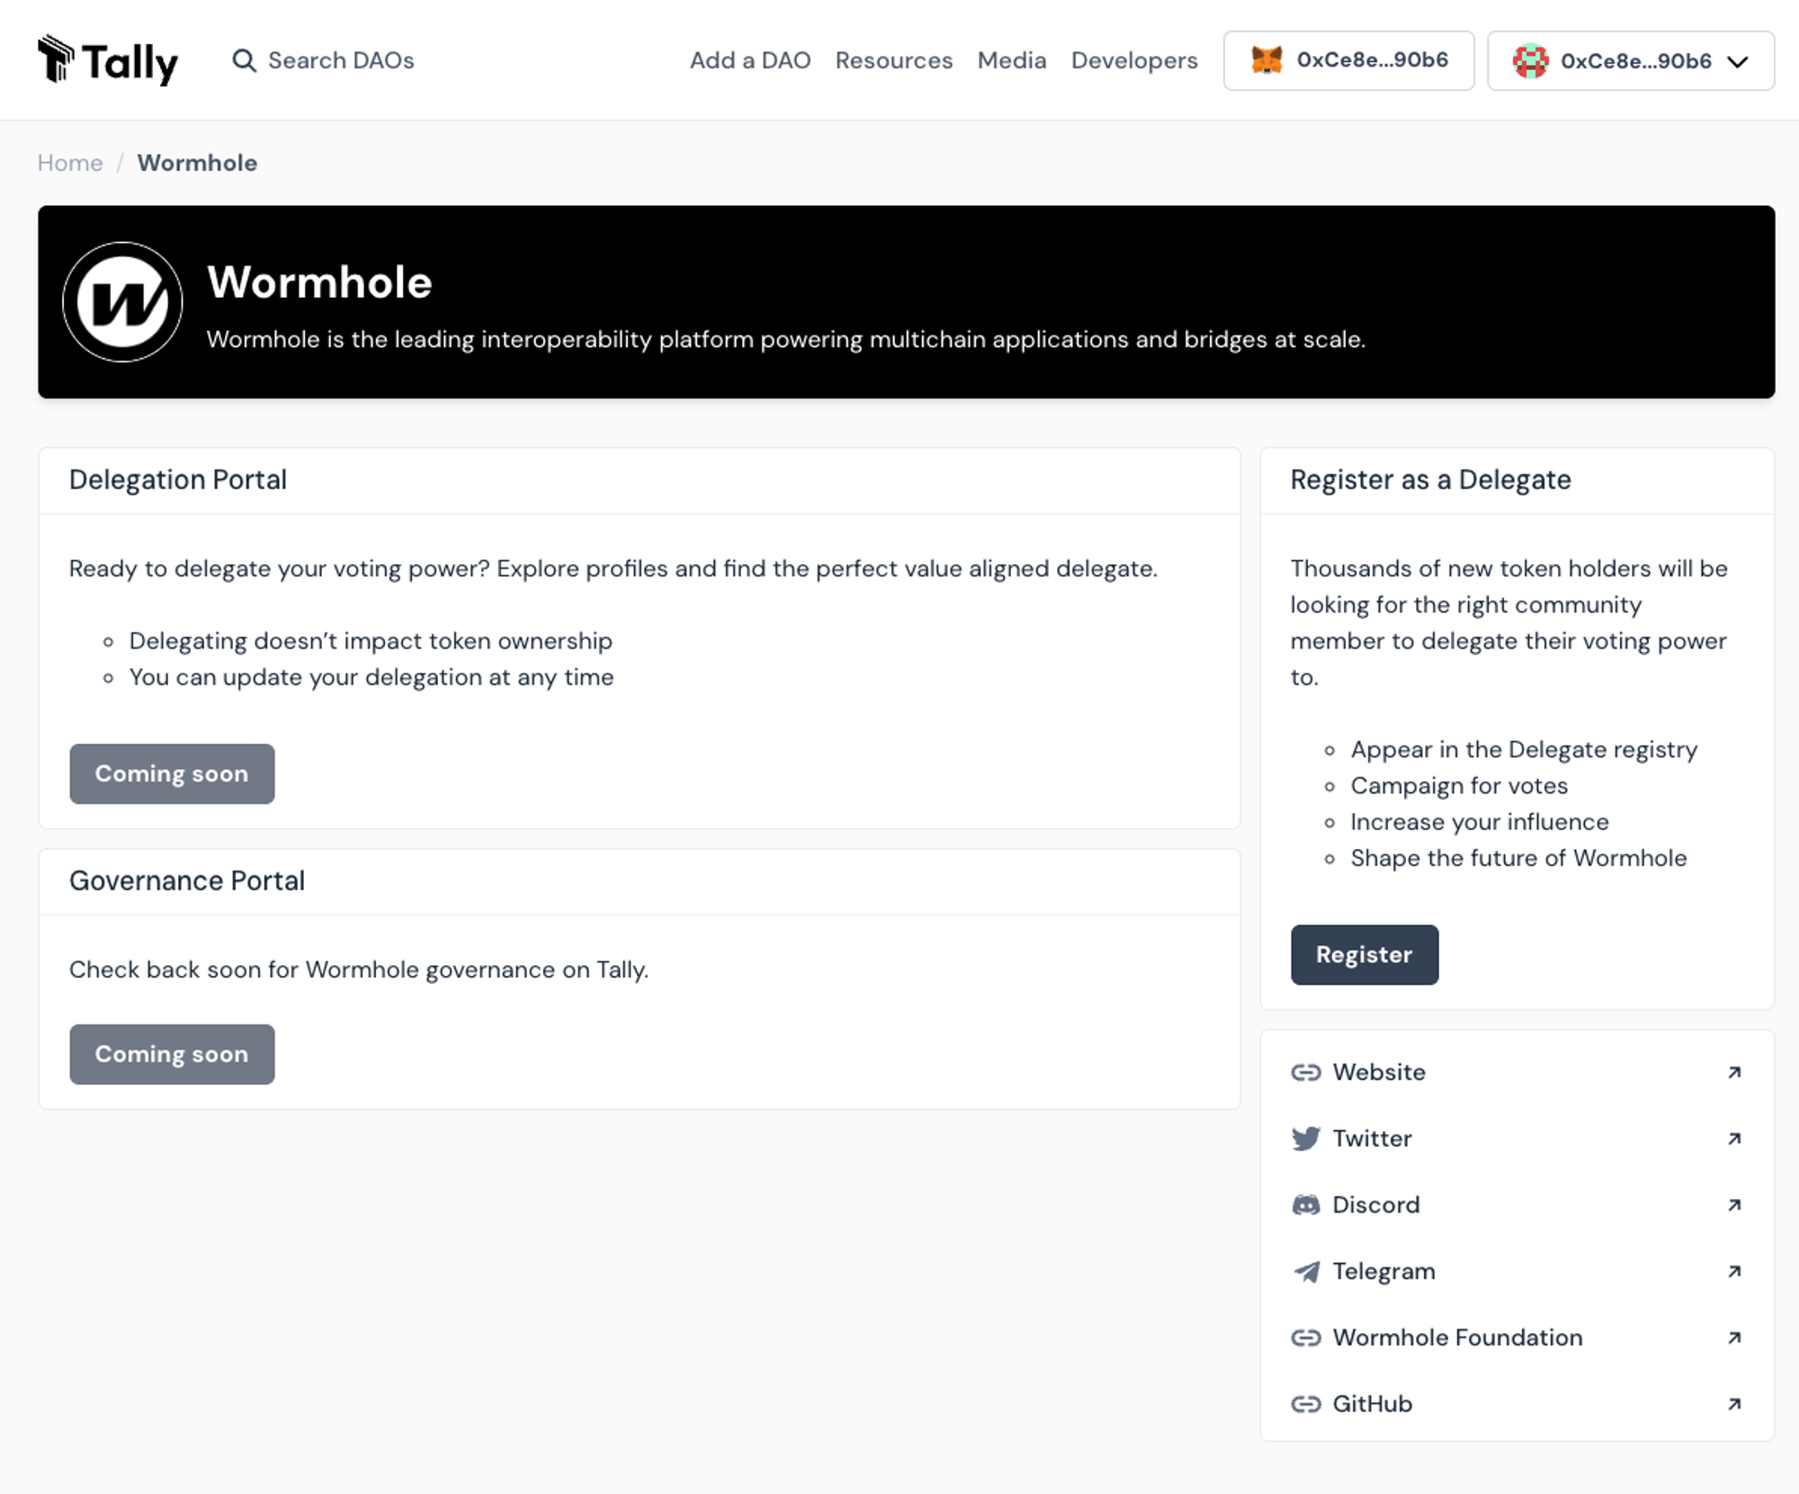1799x1494 pixels.
Task: Click the external arrow beside Twitter
Action: coord(1734,1139)
